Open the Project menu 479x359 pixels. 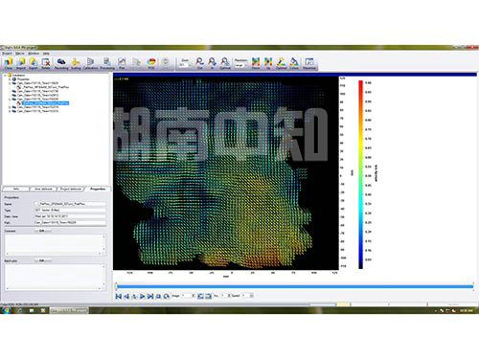tap(7, 54)
